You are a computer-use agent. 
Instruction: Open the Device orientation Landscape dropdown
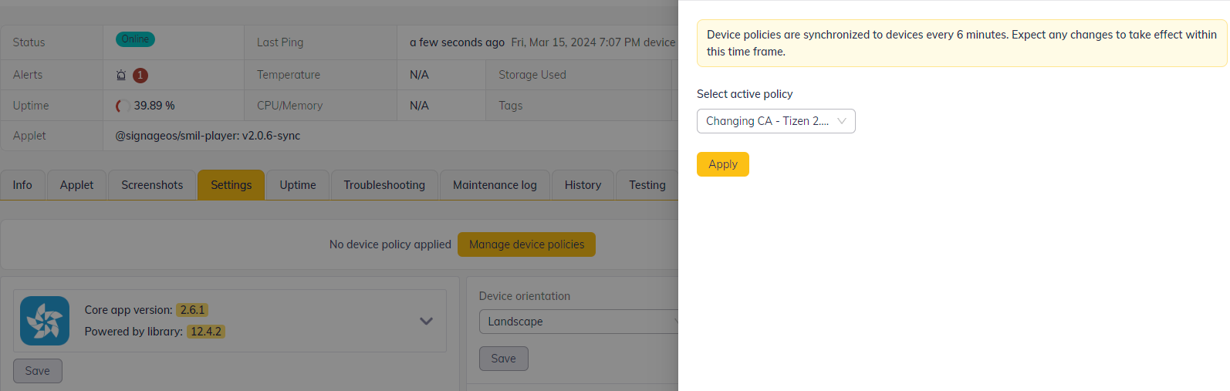pos(579,322)
